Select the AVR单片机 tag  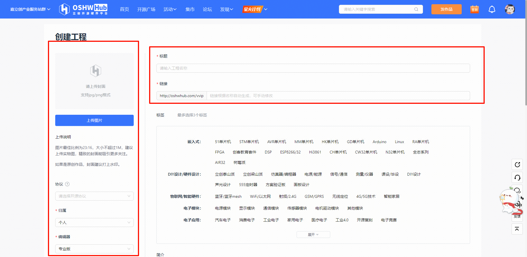(x=277, y=142)
